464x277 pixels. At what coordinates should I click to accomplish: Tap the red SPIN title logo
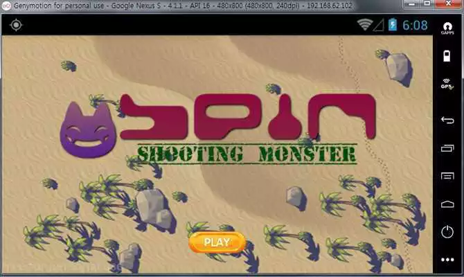click(x=248, y=117)
